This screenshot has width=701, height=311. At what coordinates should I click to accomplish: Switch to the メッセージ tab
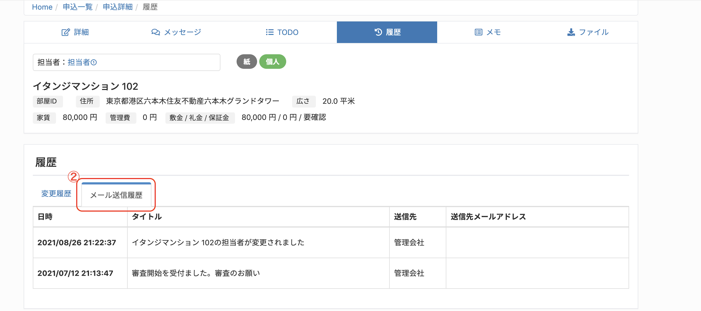[x=176, y=32]
